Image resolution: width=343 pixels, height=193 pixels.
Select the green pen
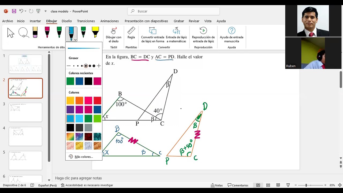pyautogui.click(x=59, y=32)
